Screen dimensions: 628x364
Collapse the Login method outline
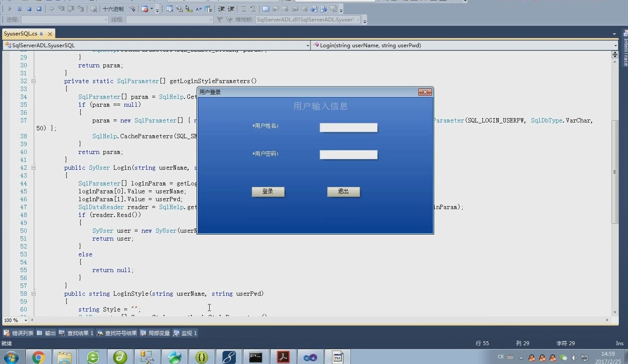[33, 168]
